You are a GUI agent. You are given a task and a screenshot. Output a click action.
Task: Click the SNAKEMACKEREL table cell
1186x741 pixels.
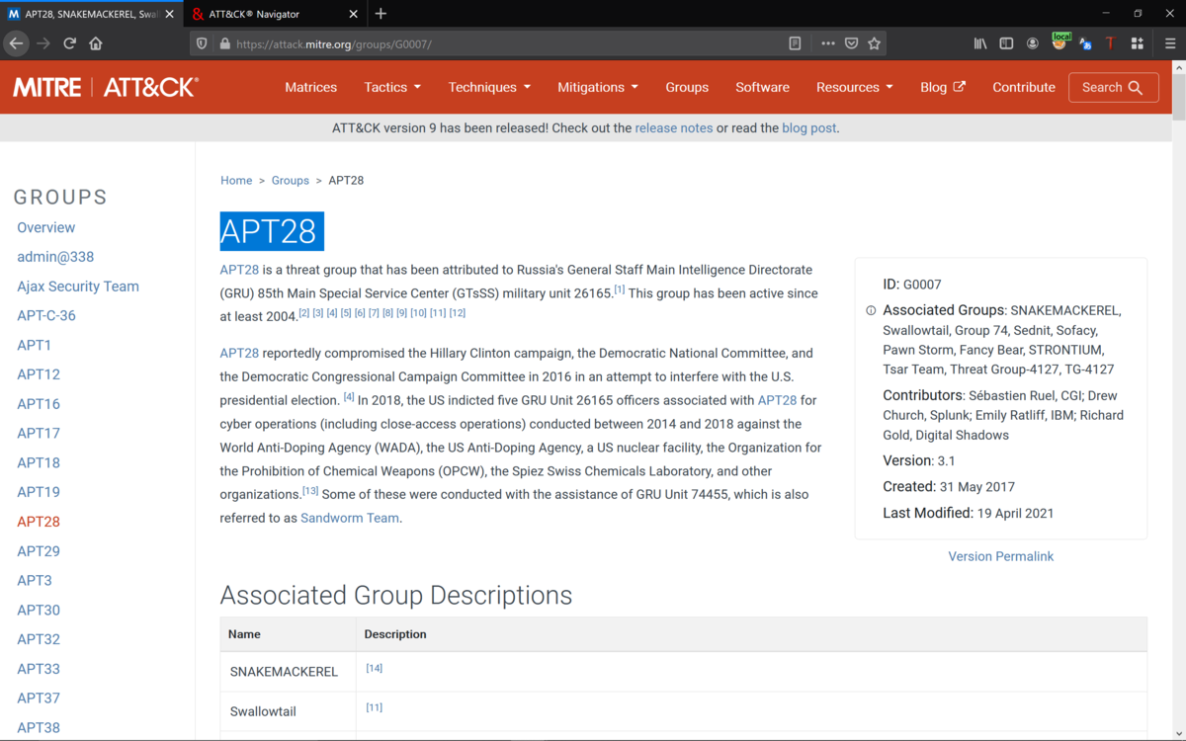[x=288, y=672]
